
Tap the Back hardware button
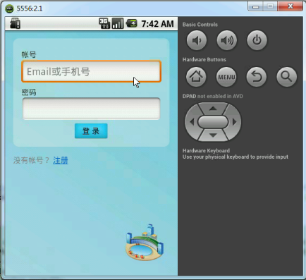tap(257, 77)
